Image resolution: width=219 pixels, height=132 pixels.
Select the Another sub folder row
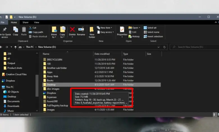coord(102,68)
